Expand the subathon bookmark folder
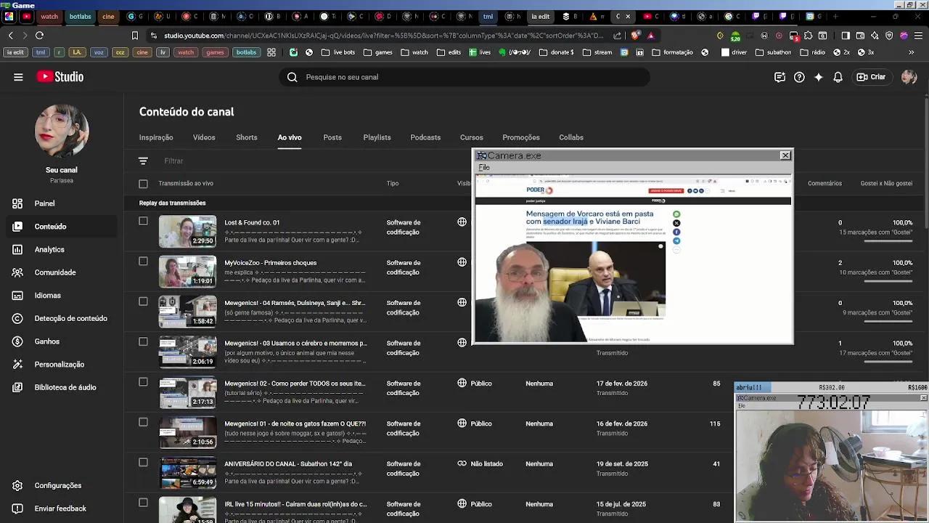 [x=773, y=52]
